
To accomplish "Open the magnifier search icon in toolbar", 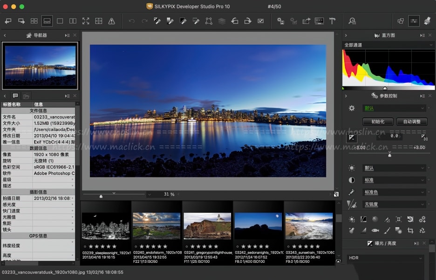I will pos(352,21).
